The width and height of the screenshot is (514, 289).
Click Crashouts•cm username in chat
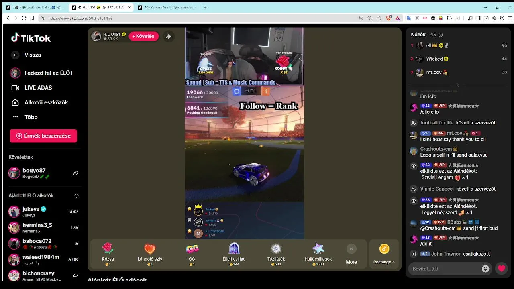[439, 149]
